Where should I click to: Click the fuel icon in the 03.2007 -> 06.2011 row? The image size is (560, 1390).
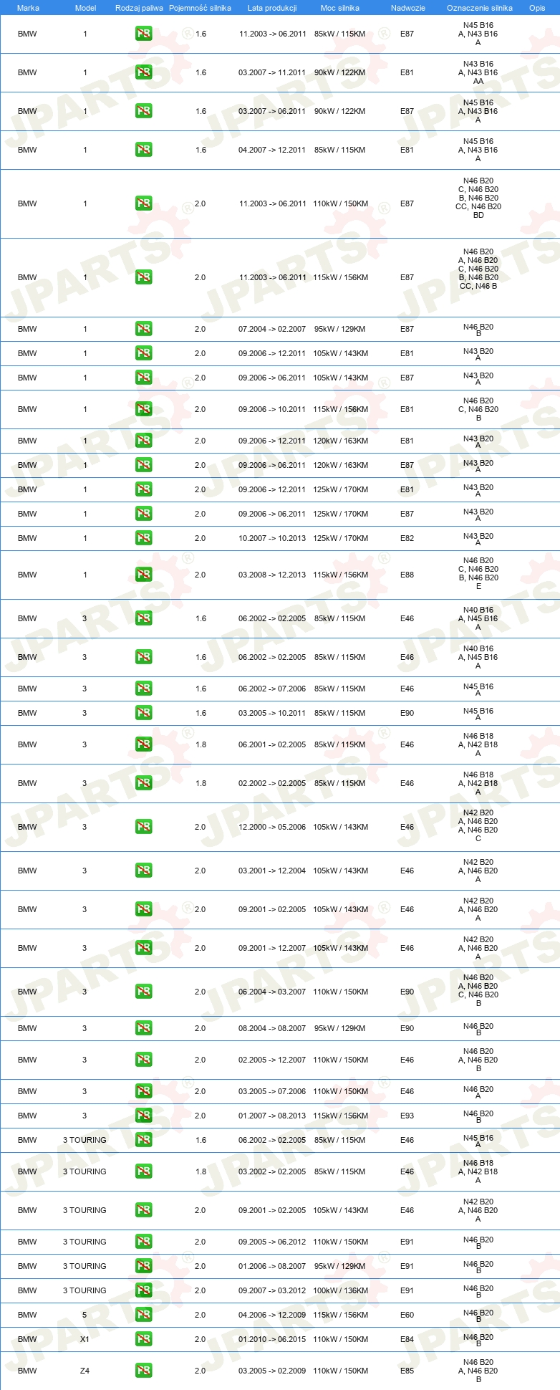(144, 111)
